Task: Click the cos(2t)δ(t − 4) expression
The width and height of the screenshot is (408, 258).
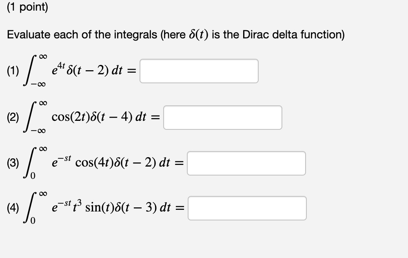Action: point(92,117)
